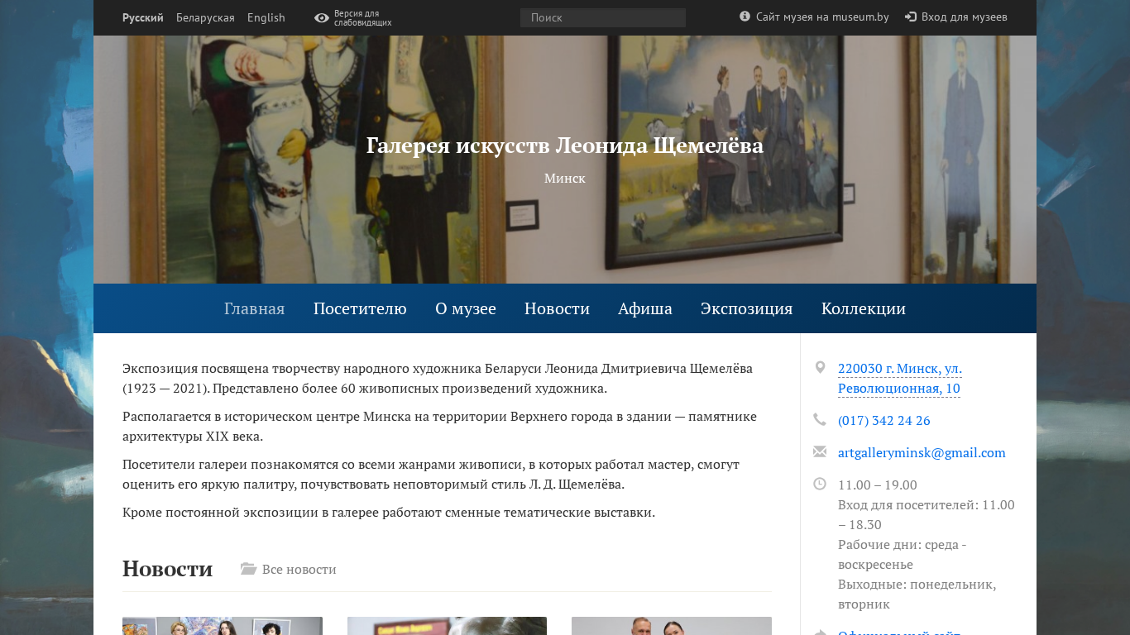This screenshot has height=635, width=1130.
Task: Open the Все новости link
Action: (x=299, y=569)
